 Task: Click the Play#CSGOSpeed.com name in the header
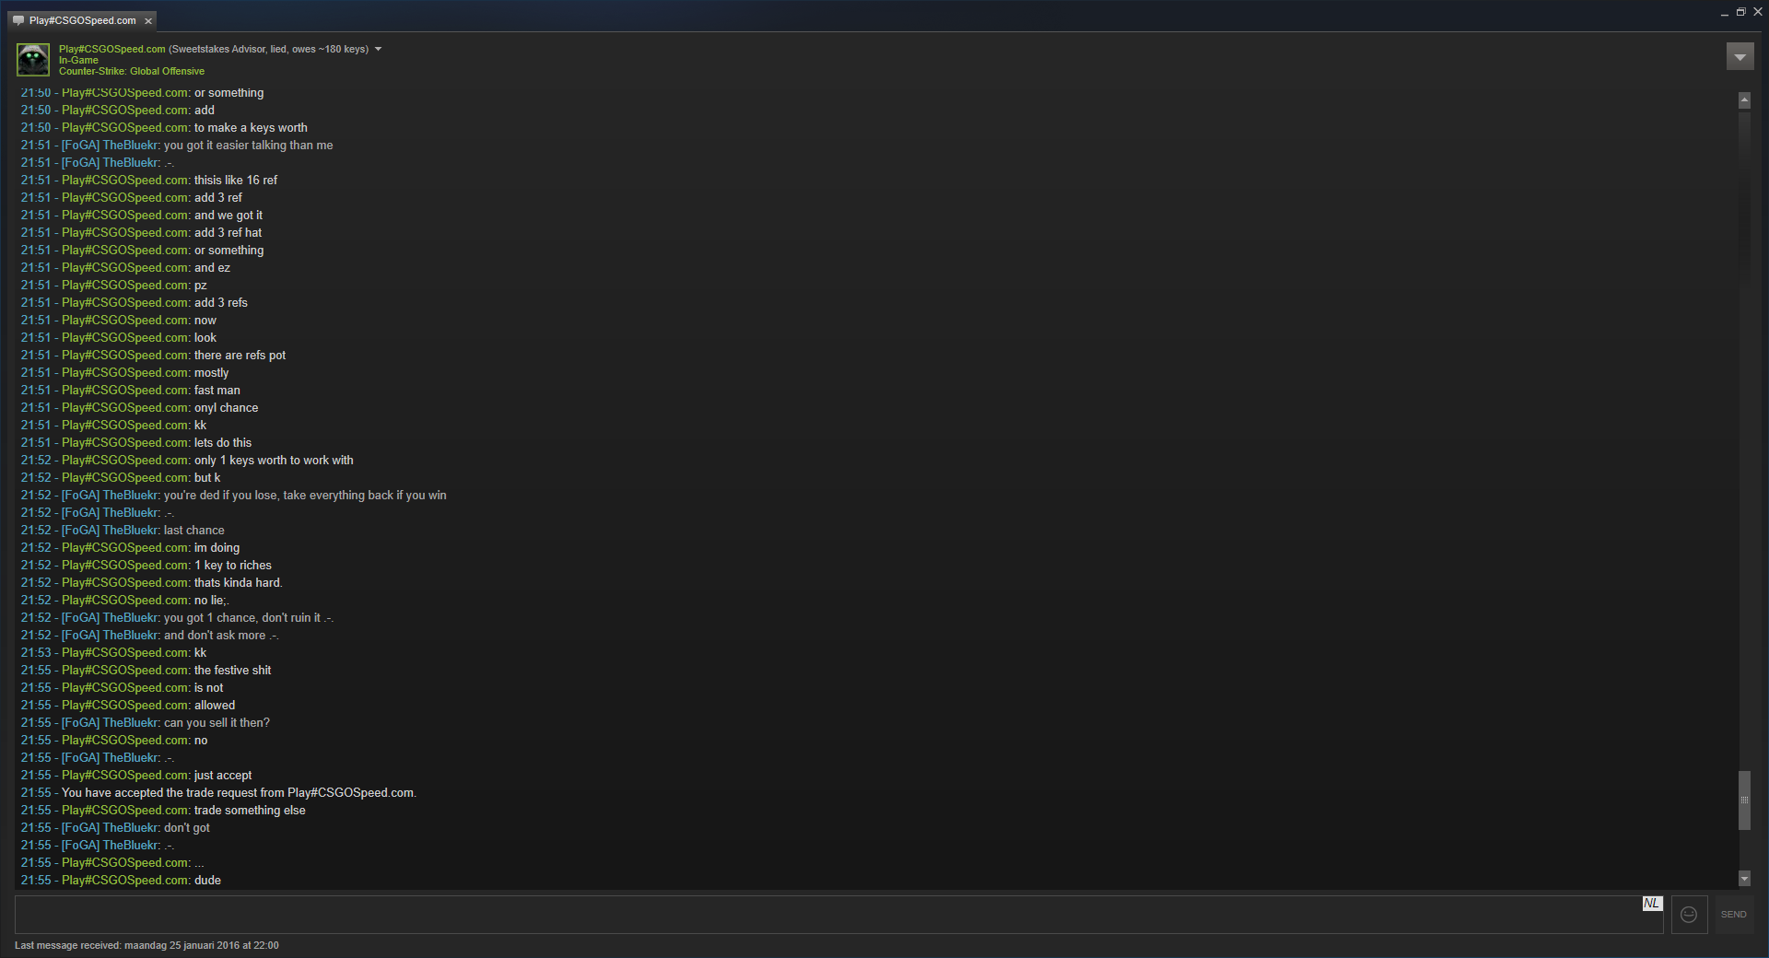tap(112, 49)
